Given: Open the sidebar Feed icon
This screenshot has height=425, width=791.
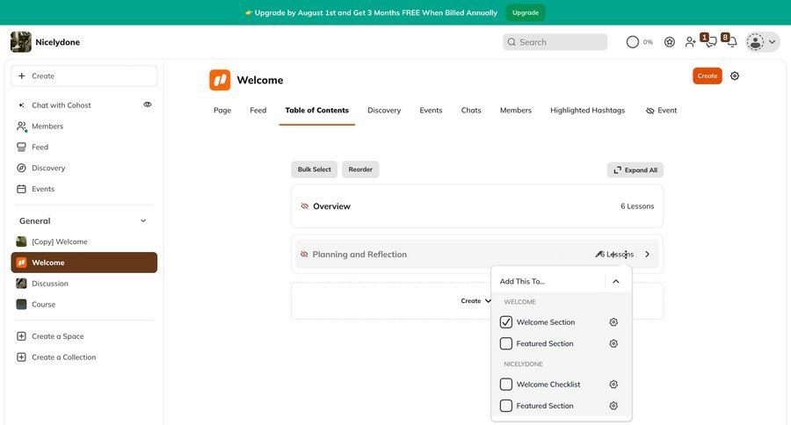Looking at the screenshot, I should pyautogui.click(x=21, y=147).
